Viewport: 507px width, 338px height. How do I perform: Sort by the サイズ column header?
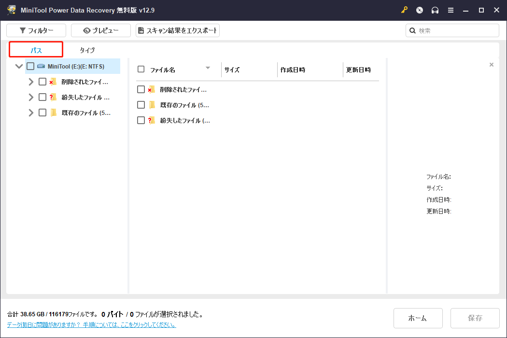232,70
